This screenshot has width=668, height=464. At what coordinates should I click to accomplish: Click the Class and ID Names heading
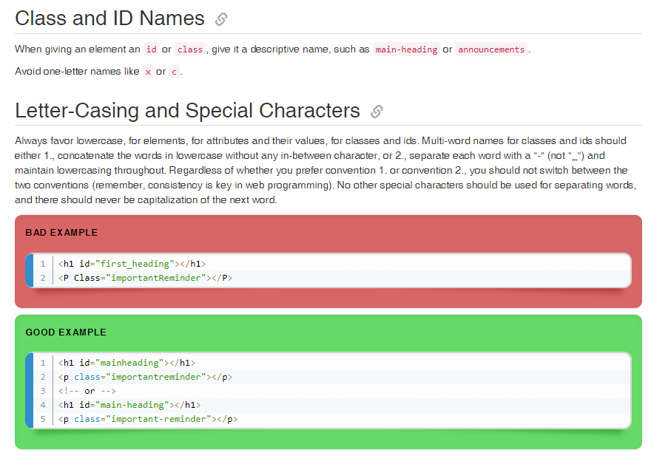point(110,18)
